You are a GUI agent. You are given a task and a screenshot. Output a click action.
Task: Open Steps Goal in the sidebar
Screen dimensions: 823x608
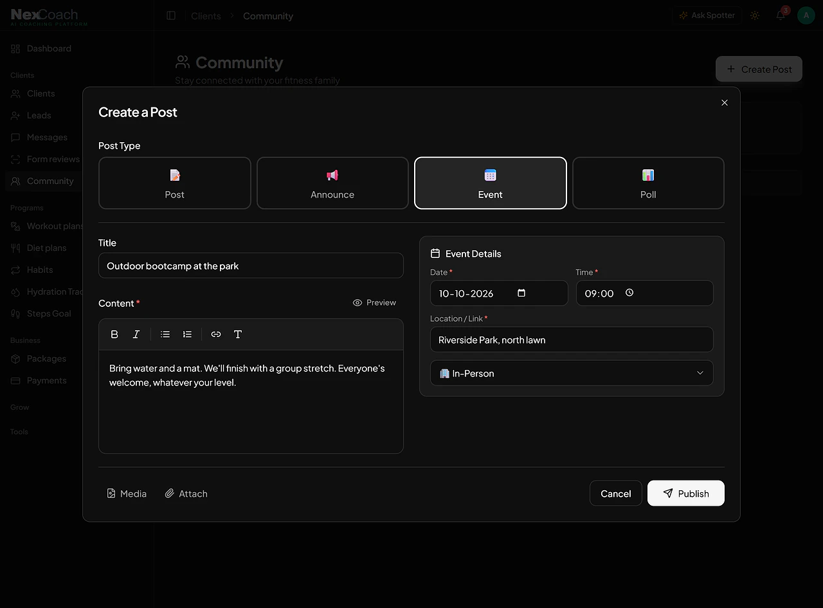41,313
